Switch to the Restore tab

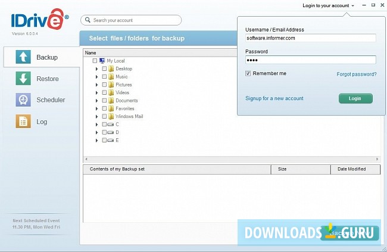pyautogui.click(x=42, y=79)
